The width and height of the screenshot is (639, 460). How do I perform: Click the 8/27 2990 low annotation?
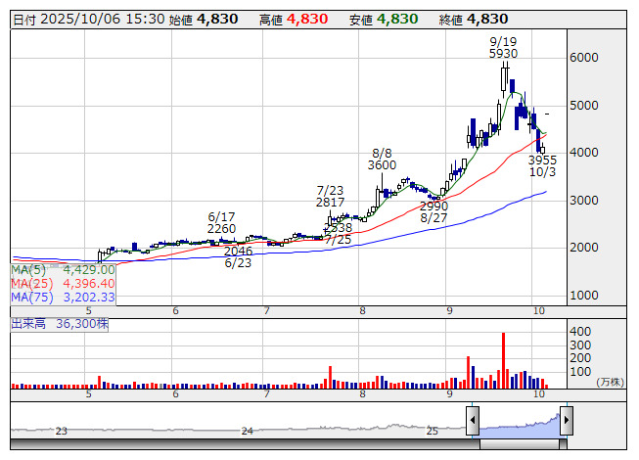click(x=434, y=212)
